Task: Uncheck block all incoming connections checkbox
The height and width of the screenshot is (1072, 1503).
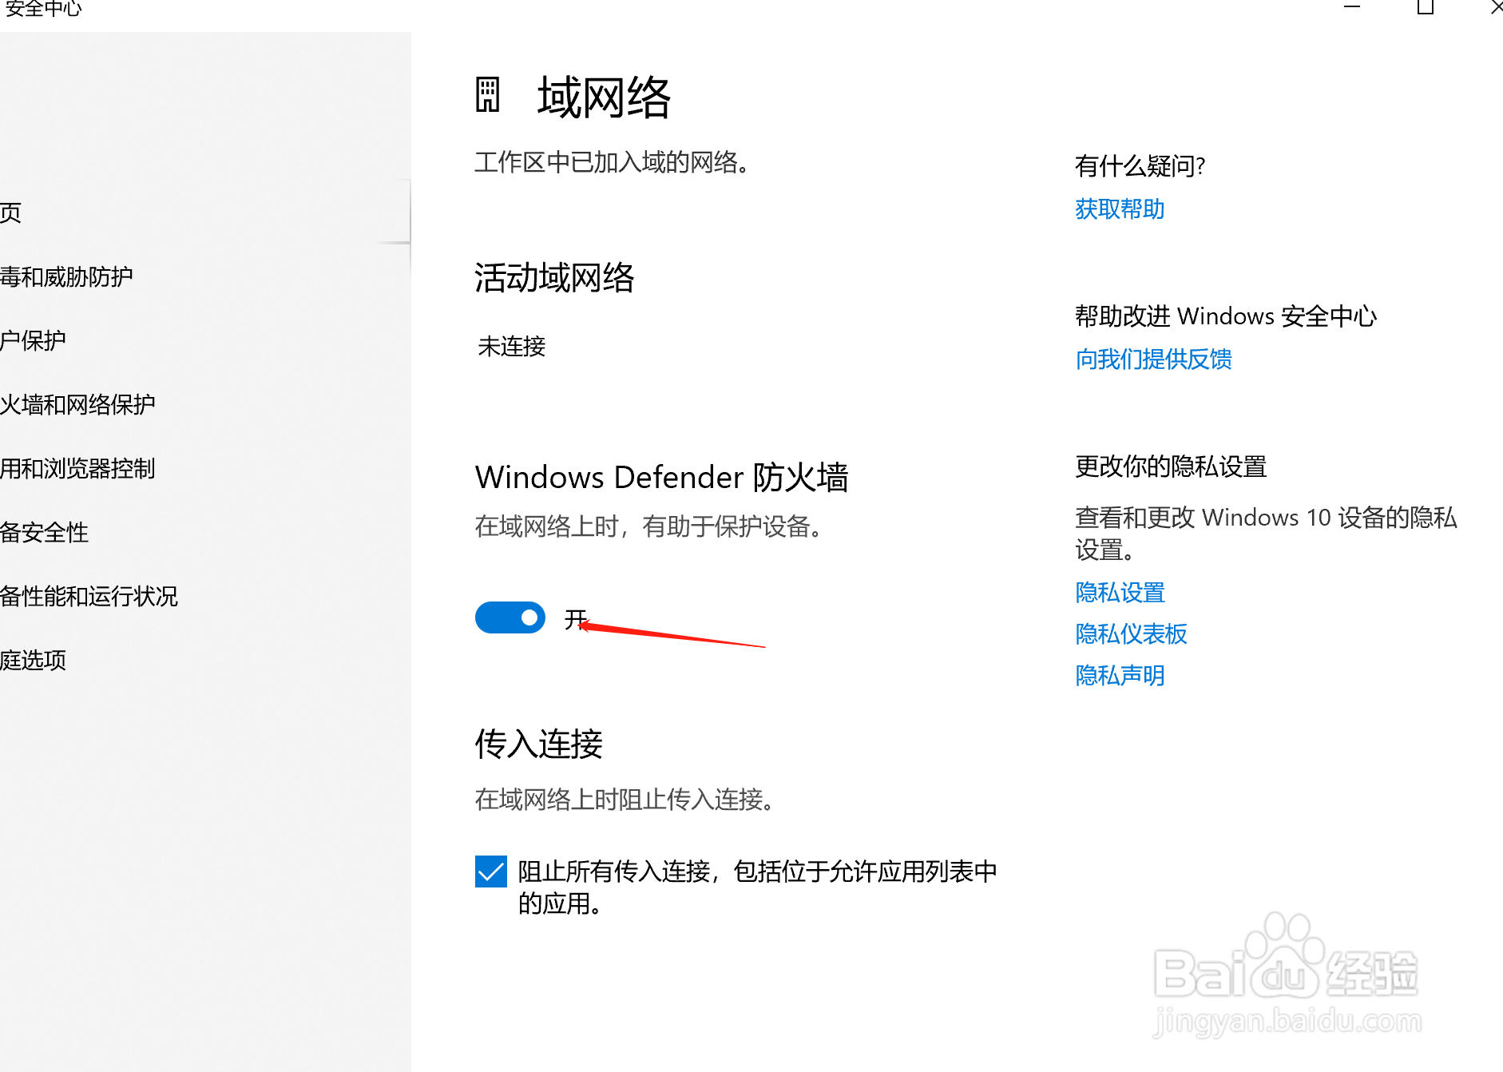Action: [x=490, y=871]
